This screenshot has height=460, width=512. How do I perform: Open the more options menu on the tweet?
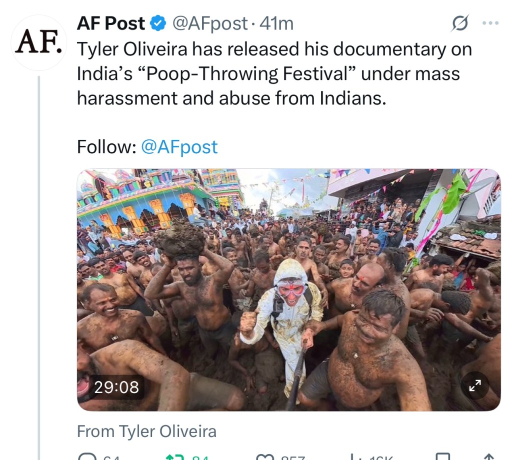pos(490,22)
